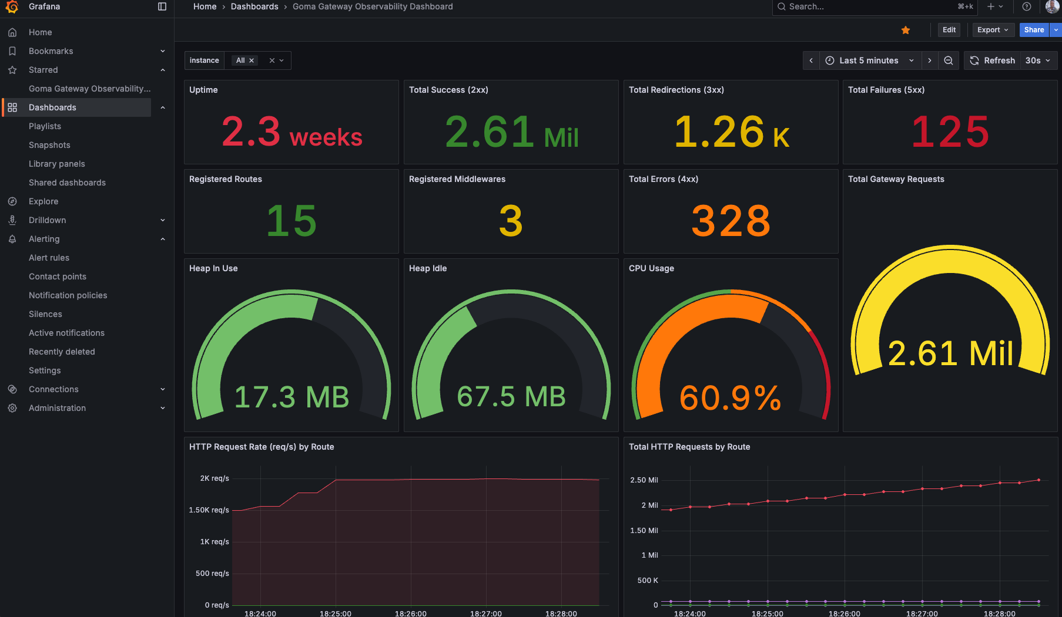1062x617 pixels.
Task: Clear the instance variable selection
Action: (x=272, y=60)
